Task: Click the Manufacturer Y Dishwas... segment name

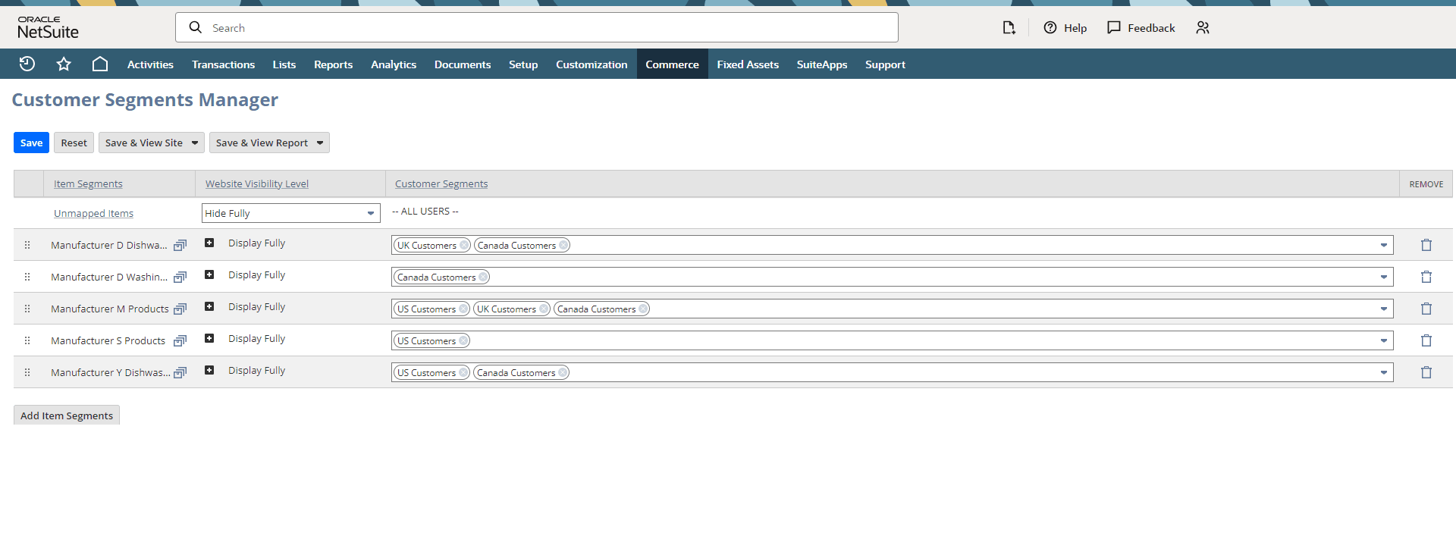Action: click(111, 372)
